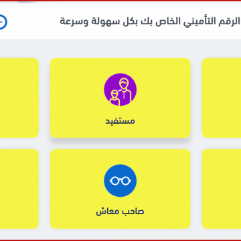
Task: Choose the partially visible top-left yellow card
Action: click(x=19, y=98)
